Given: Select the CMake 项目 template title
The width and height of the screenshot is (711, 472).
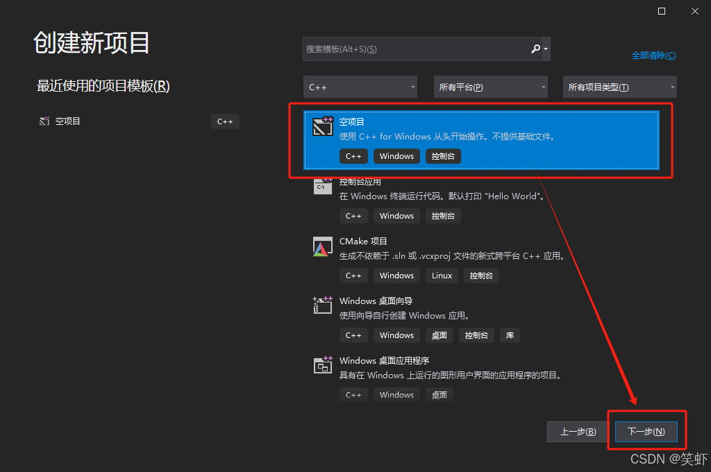Looking at the screenshot, I should (363, 242).
